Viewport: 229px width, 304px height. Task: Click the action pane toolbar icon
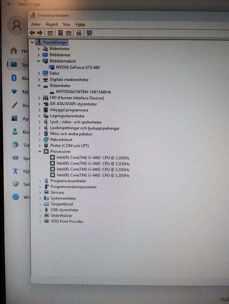[x=68, y=33]
